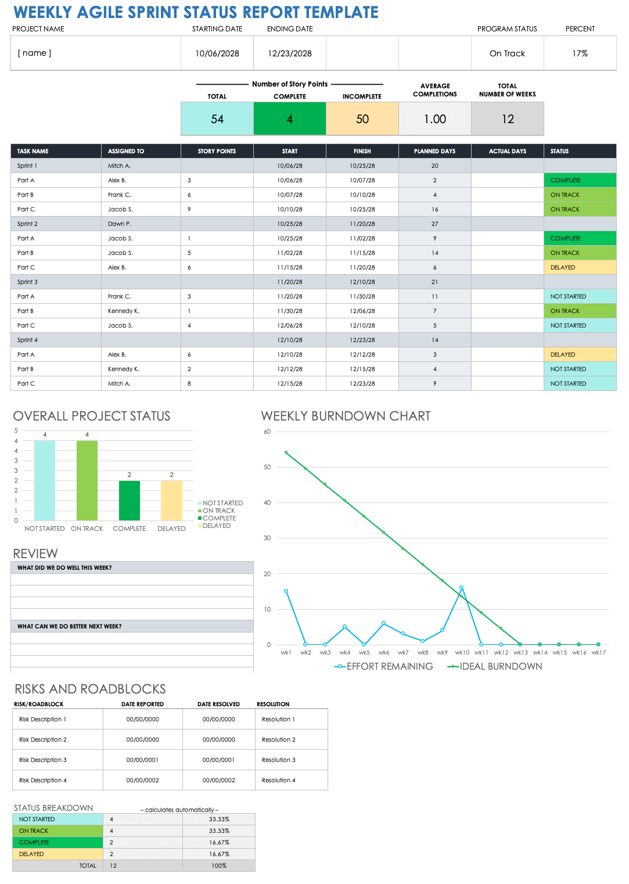Viewport: 629px width, 884px height.
Task: Click the green complete story points box
Action: click(290, 119)
